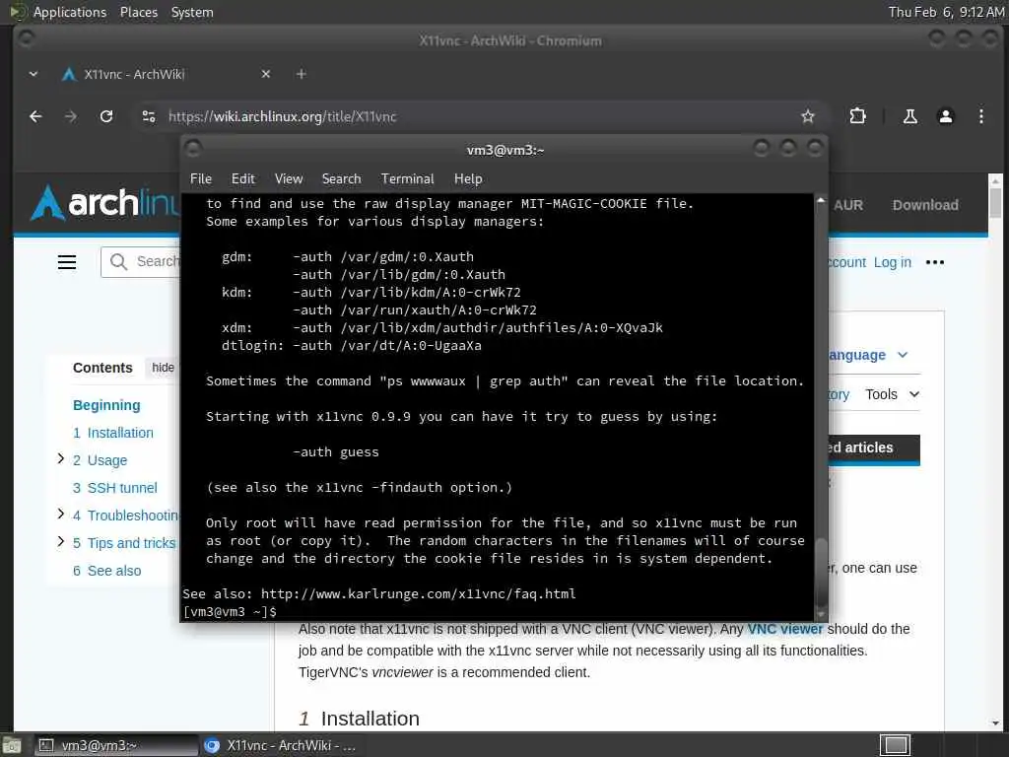Click the Arch Linux logo

105,203
